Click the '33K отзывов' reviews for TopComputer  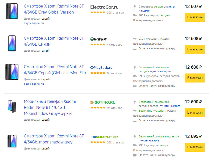115,142
